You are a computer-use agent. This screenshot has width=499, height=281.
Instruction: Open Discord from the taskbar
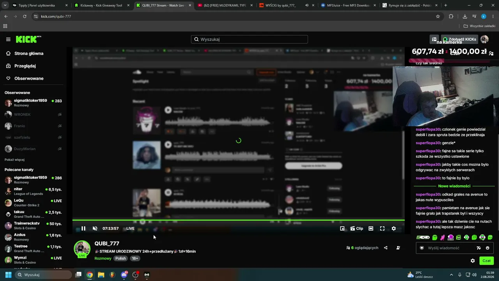[124, 275]
